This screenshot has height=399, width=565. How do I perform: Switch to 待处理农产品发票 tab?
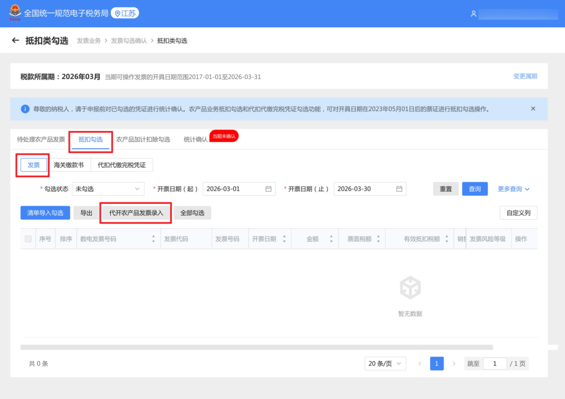pos(41,139)
